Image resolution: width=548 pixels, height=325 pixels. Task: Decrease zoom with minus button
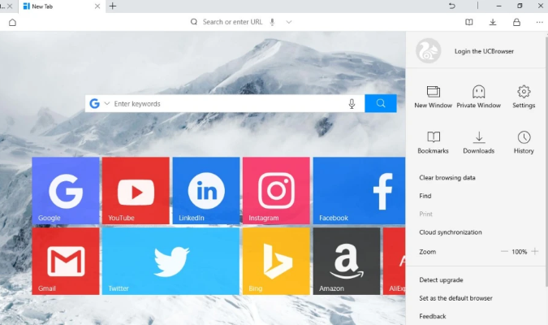(x=504, y=252)
